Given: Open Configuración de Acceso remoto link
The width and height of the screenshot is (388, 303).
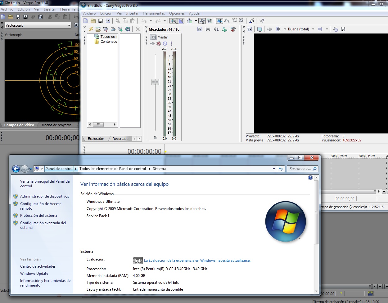Looking at the screenshot, I should [x=41, y=206].
